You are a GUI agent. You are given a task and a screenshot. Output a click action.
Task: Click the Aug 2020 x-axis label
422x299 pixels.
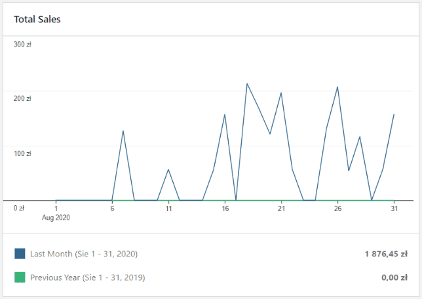pos(56,217)
